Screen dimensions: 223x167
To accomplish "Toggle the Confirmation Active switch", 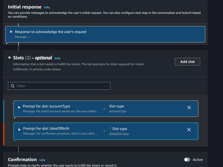I will [x=187, y=160].
